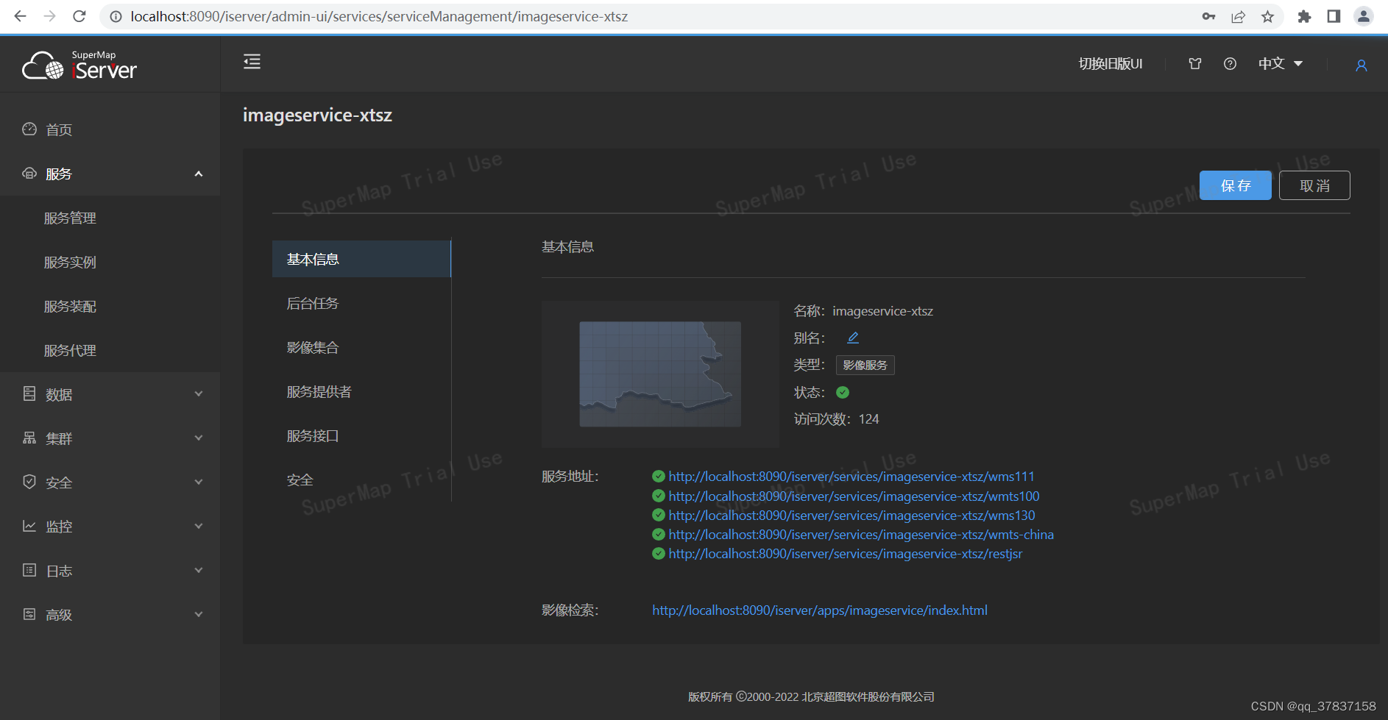Open 服务管理 in the sidebar
This screenshot has width=1388, height=720.
pyautogui.click(x=70, y=218)
